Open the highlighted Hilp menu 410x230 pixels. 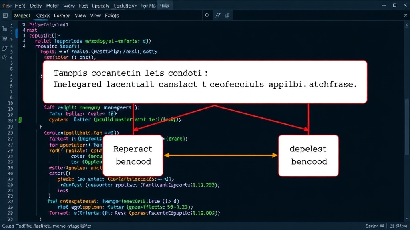[x=164, y=6]
